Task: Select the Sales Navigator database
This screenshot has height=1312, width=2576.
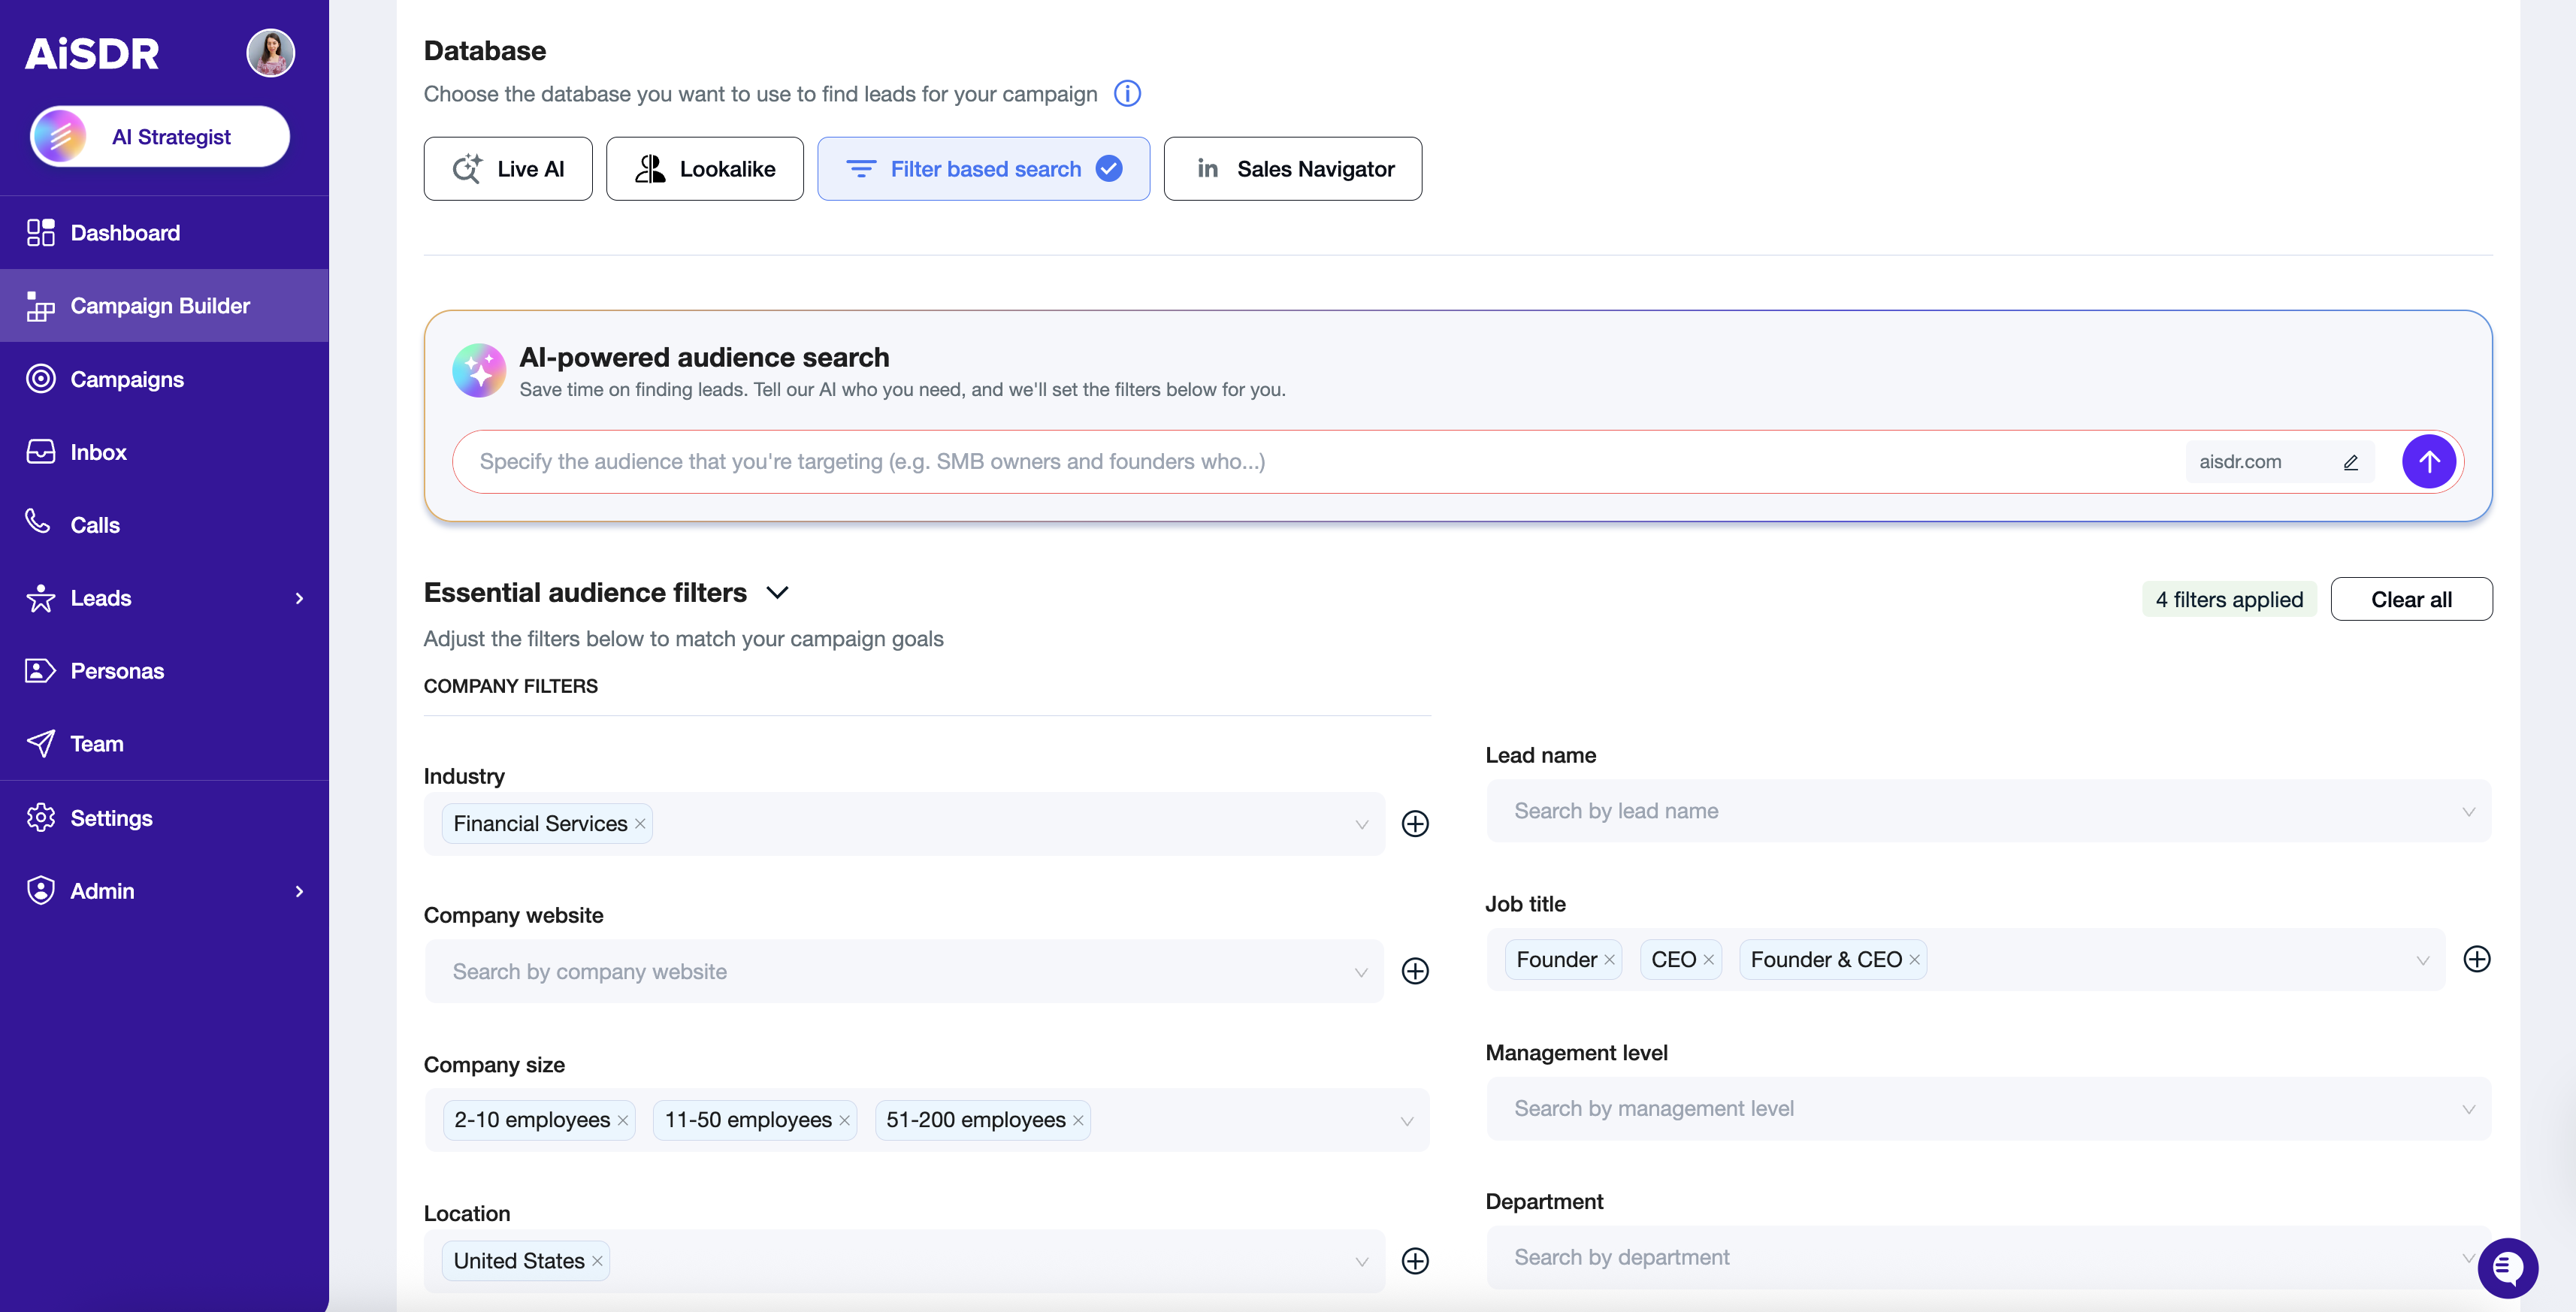Action: [x=1292, y=168]
